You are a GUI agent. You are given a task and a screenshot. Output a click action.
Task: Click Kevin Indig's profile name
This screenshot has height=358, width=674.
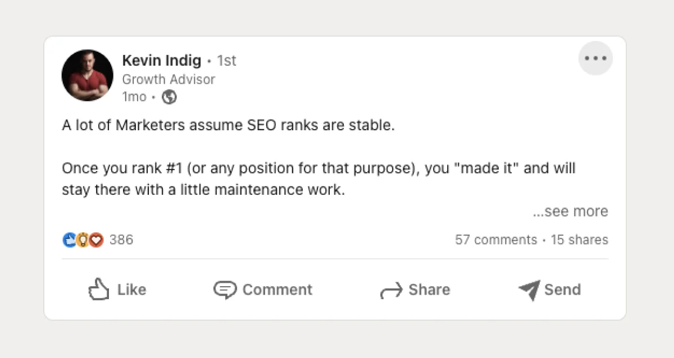coord(162,60)
